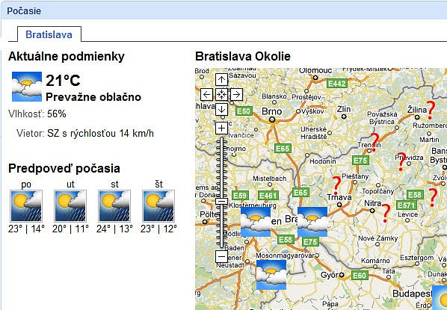This screenshot has width=447, height=310.
Task: Click the Komárno label on map
Action: [x=375, y=261]
